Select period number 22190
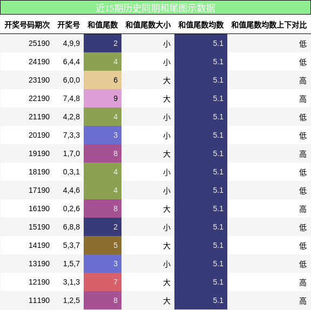Viewport: 311px width, 310px height. pos(39,98)
